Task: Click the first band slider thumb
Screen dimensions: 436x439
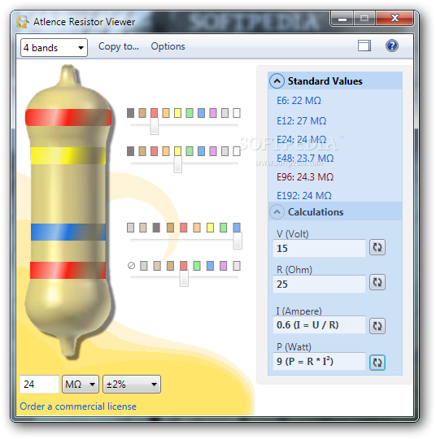Action: pyautogui.click(x=154, y=126)
